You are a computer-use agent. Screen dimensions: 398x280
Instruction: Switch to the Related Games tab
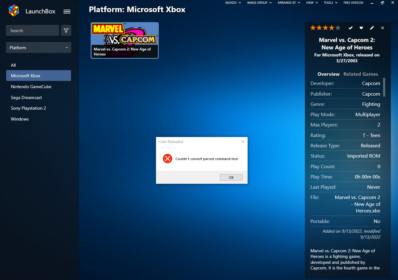361,74
